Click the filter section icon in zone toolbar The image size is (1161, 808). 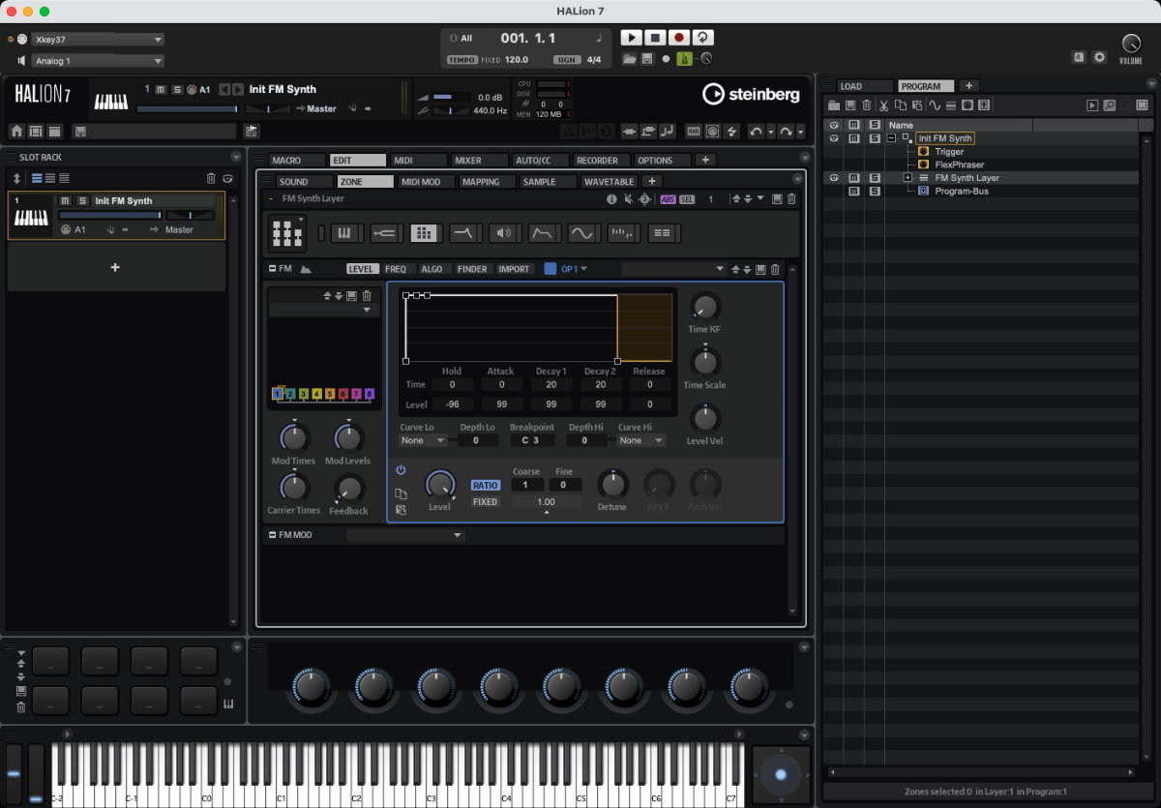[x=464, y=233]
